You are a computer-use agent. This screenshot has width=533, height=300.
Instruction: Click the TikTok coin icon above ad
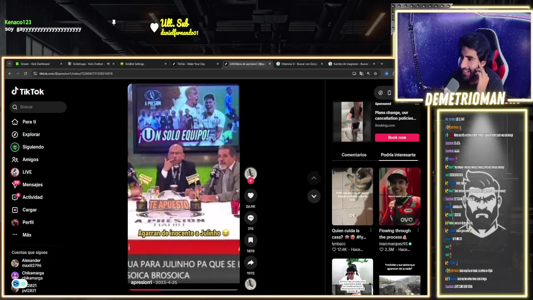tap(381, 92)
